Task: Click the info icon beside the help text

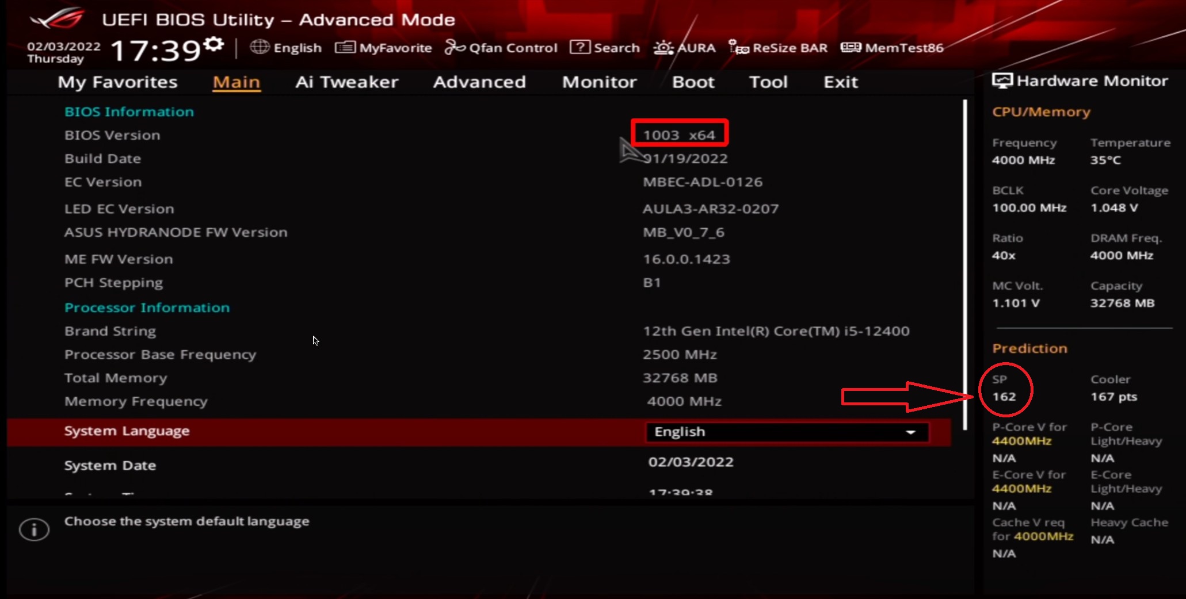Action: pyautogui.click(x=35, y=529)
